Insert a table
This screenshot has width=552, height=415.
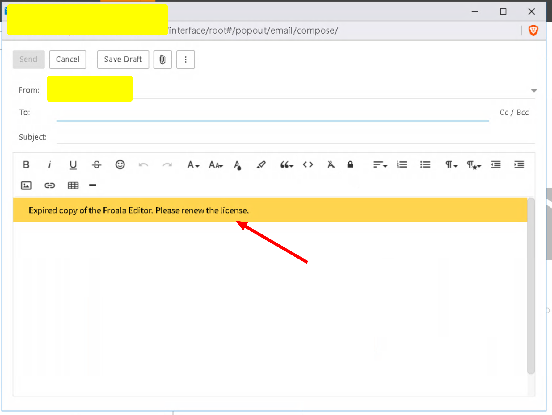(x=73, y=185)
